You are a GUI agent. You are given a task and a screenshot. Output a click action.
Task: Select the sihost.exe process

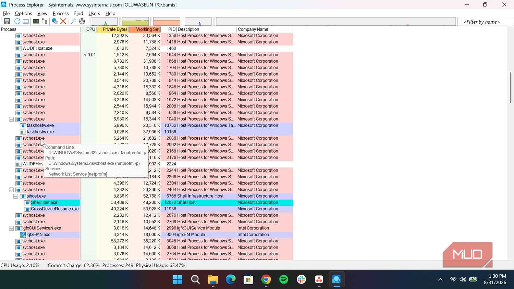[x=36, y=196]
